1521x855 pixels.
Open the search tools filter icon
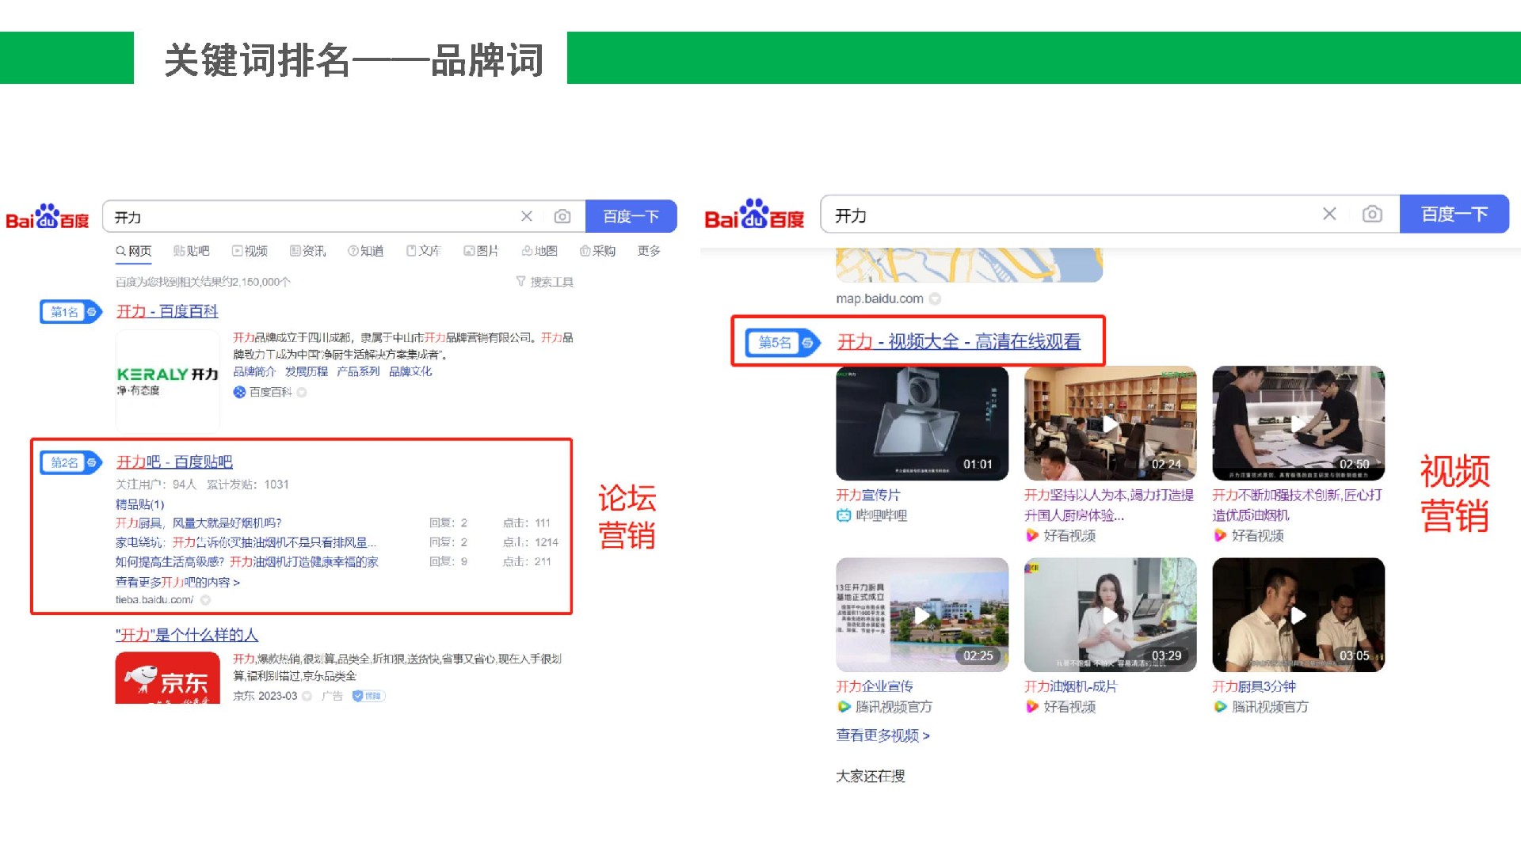click(x=520, y=281)
